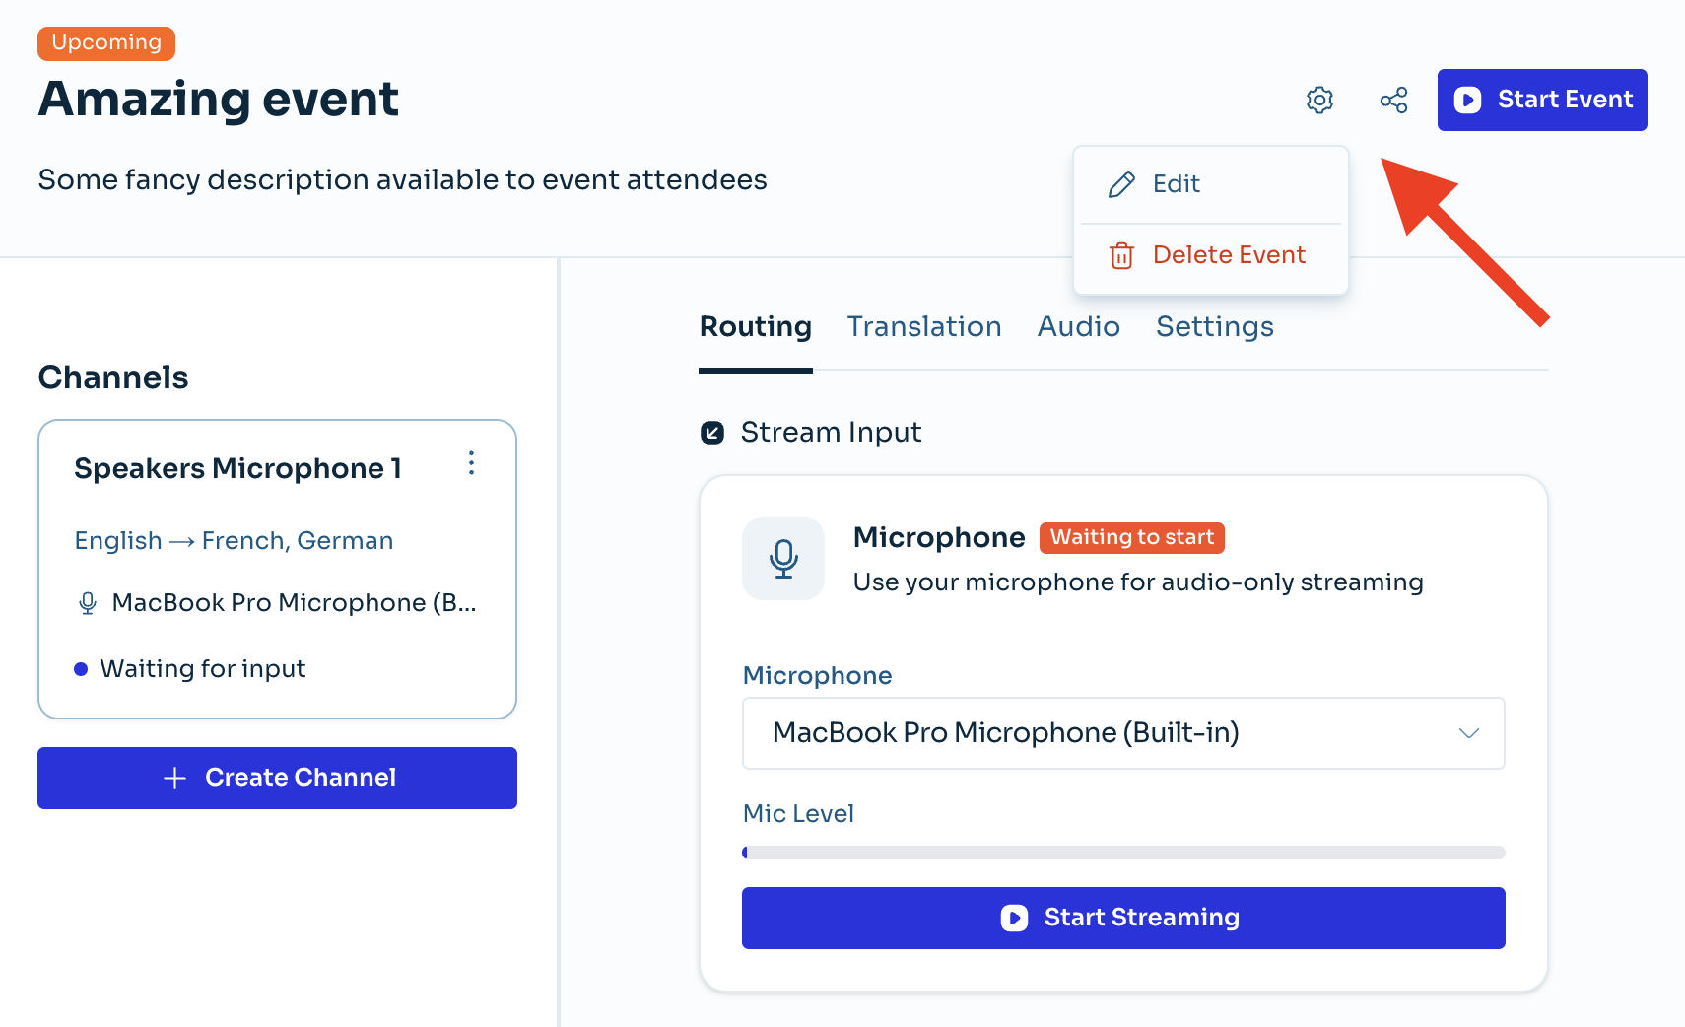
Task: Click the share icon near Start Event
Action: pyautogui.click(x=1393, y=100)
